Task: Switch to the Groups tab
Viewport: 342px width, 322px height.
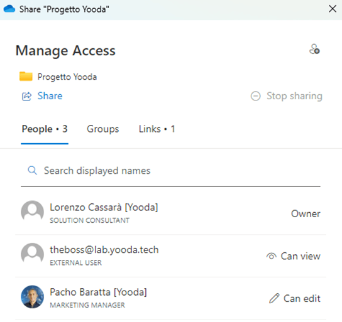Action: click(102, 129)
